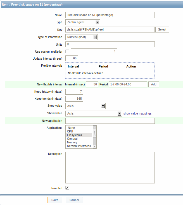Click the Interval column header in flexible intervals
The image size is (183, 205).
tap(73, 67)
